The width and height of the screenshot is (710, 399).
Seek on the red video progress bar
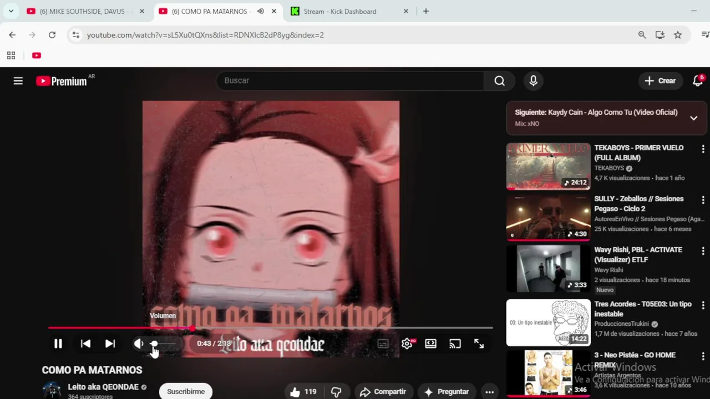[x=270, y=328]
